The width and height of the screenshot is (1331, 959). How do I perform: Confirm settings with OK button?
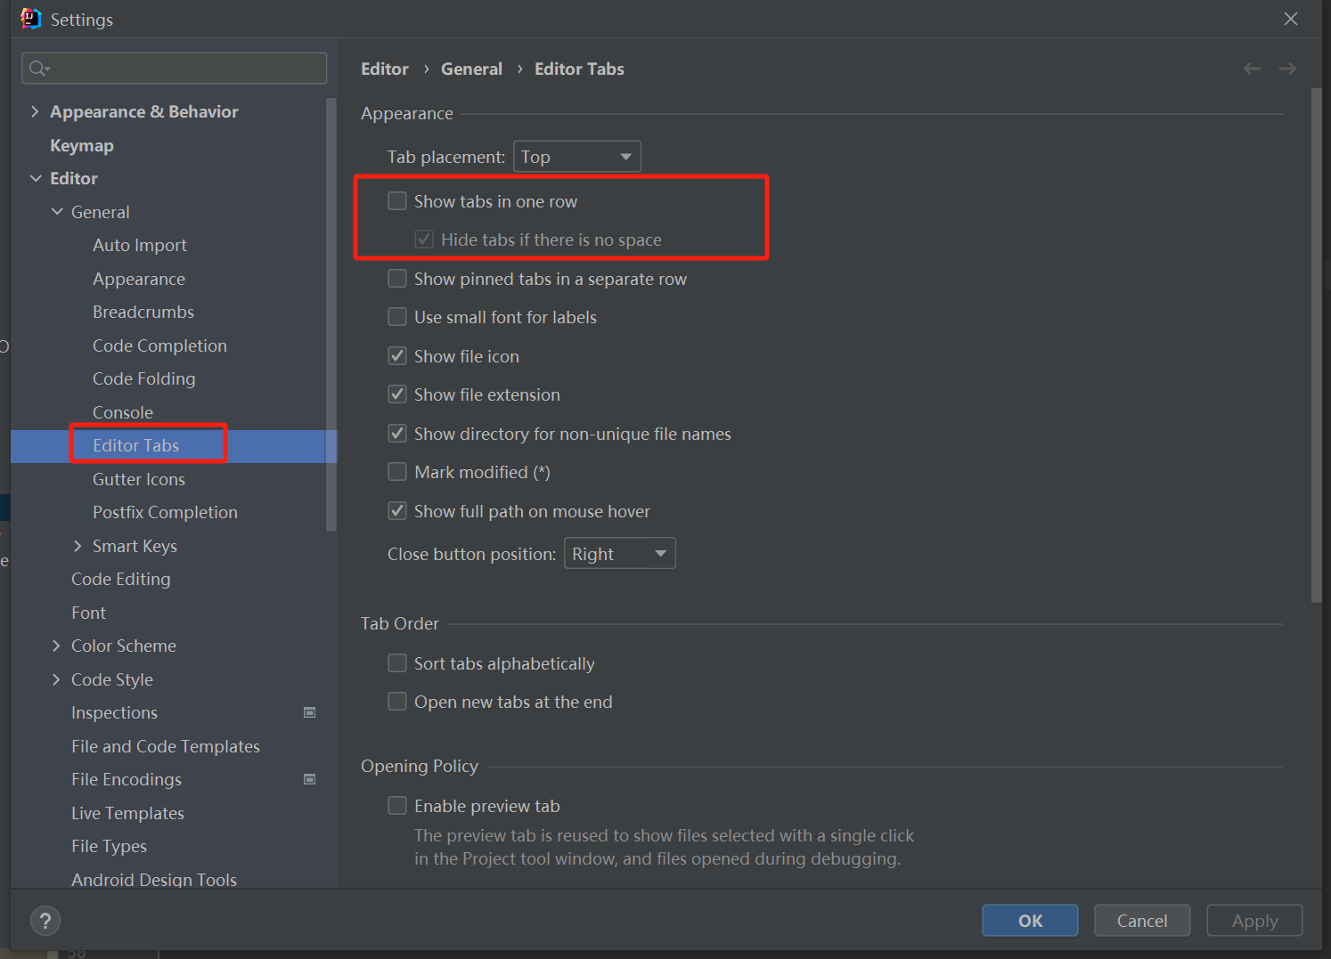(x=1030, y=921)
